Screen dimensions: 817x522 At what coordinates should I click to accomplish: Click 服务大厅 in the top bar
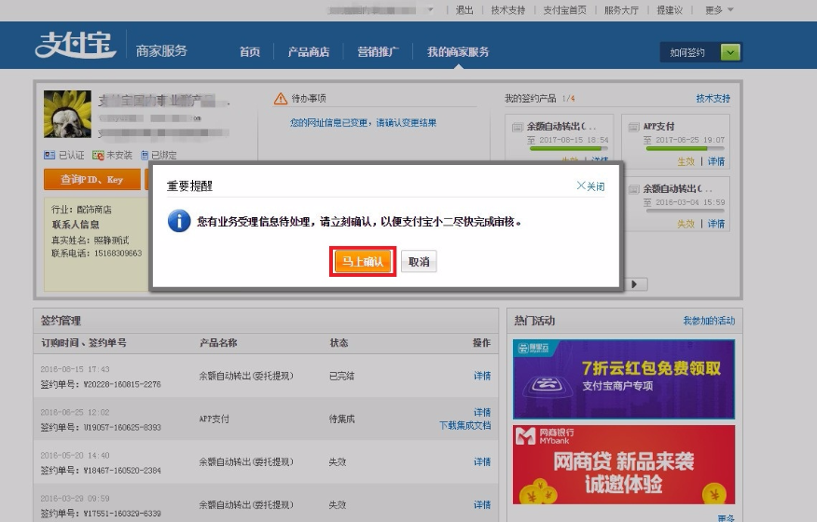[x=621, y=10]
